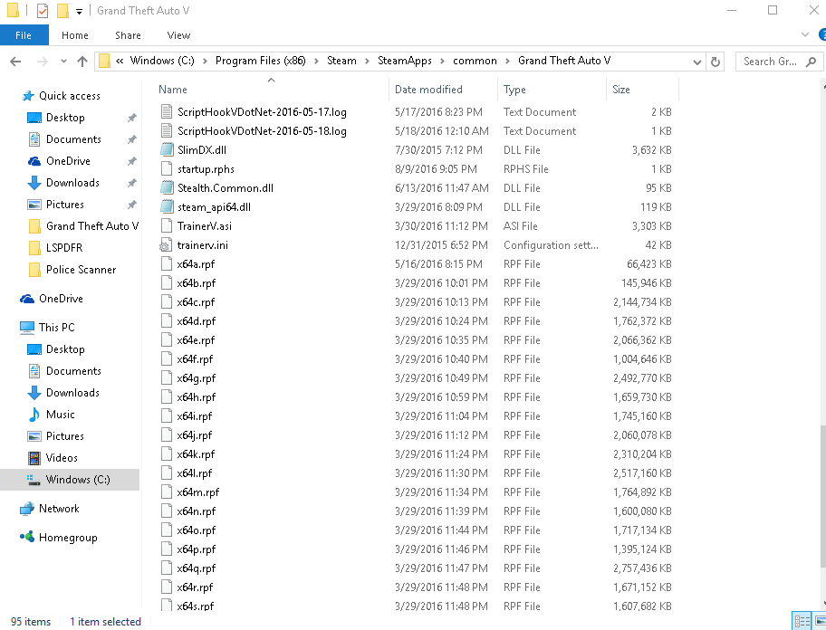The width and height of the screenshot is (826, 630).
Task: Select the x64c.rpf file
Action: pos(196,302)
